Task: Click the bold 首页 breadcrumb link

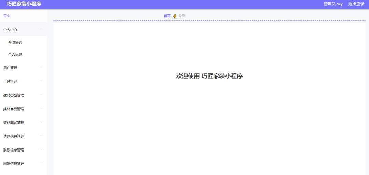Action: coord(167,16)
